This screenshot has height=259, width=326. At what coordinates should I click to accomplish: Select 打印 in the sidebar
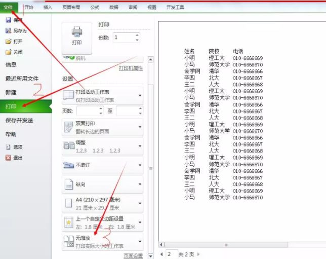[x=26, y=106]
